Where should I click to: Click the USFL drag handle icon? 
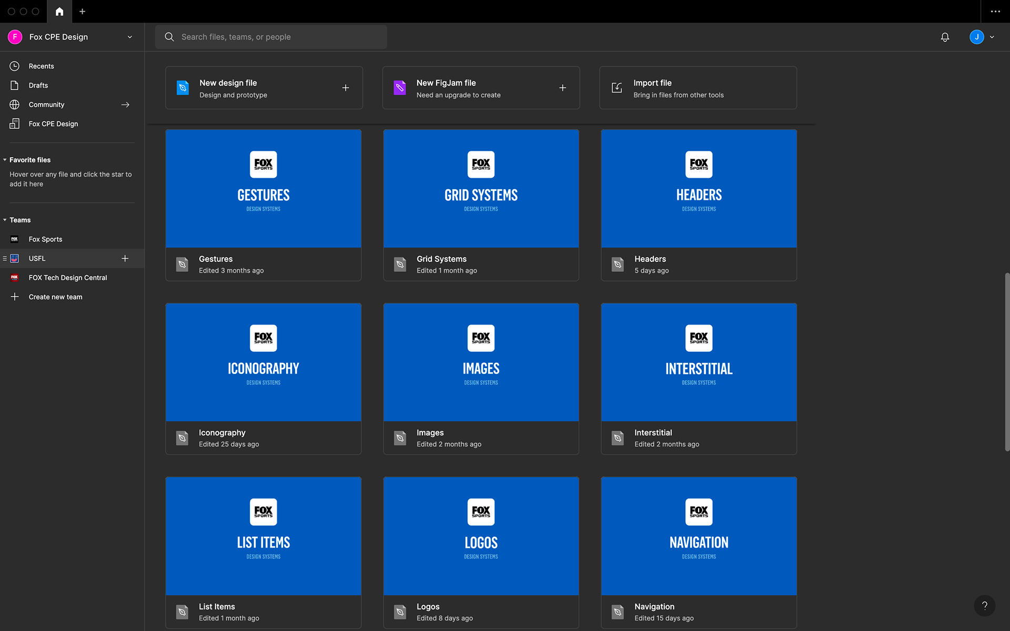pos(5,258)
